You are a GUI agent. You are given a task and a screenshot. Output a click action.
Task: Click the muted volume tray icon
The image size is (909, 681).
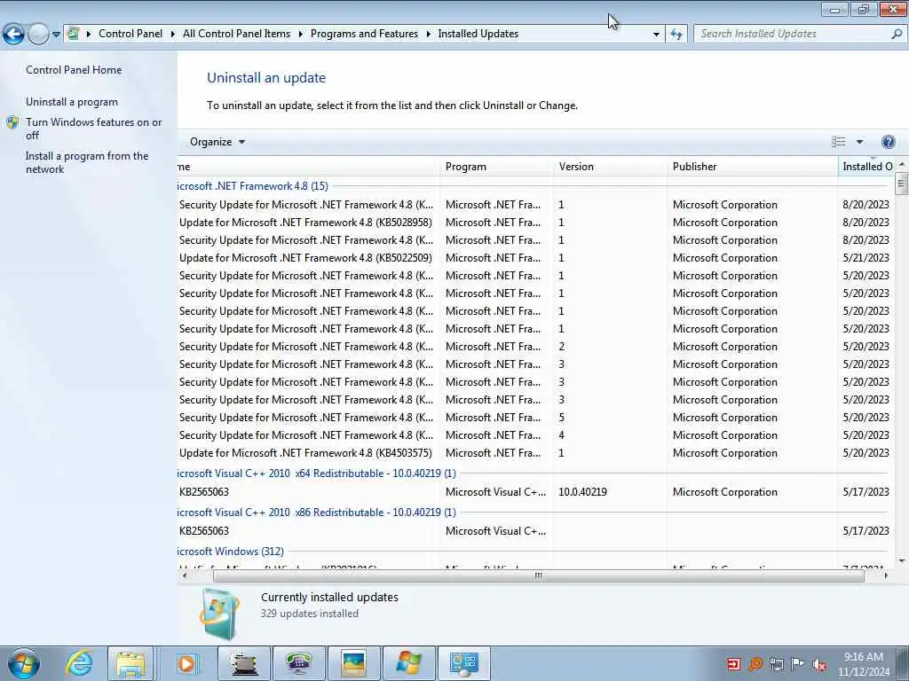(x=819, y=664)
